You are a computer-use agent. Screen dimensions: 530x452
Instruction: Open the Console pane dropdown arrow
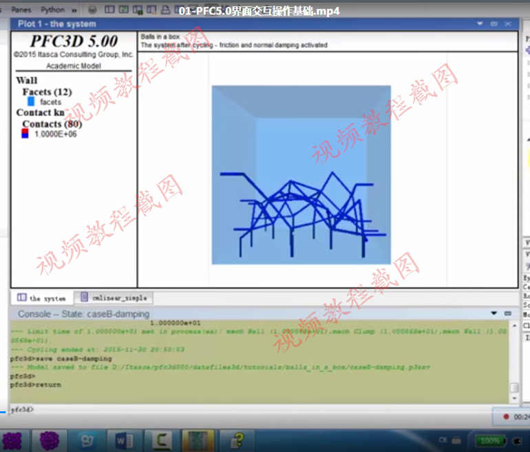(x=494, y=314)
